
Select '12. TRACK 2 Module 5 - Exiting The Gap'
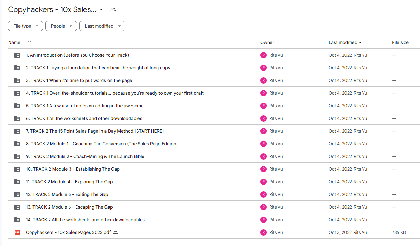67,194
